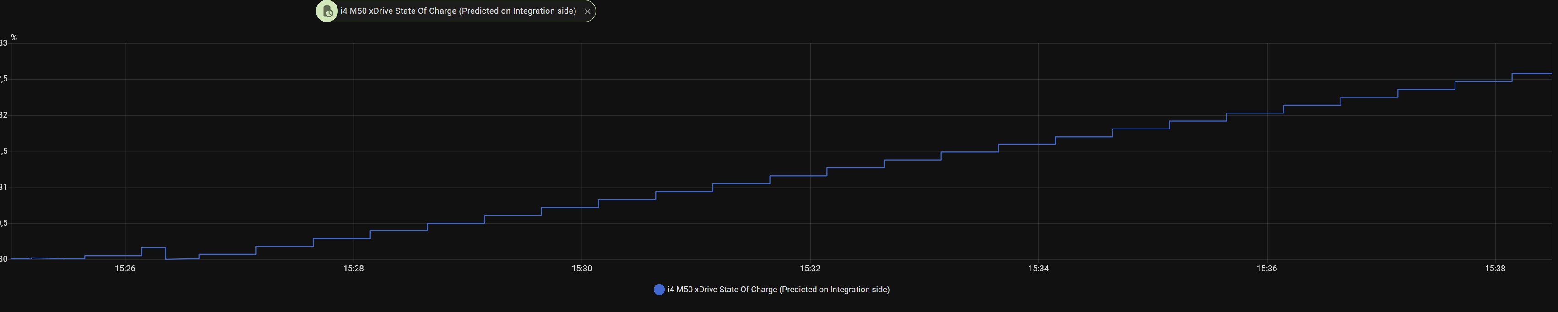Viewport: 1558px width, 312px height.
Task: Click the 15:36 time axis label
Action: coord(1267,269)
